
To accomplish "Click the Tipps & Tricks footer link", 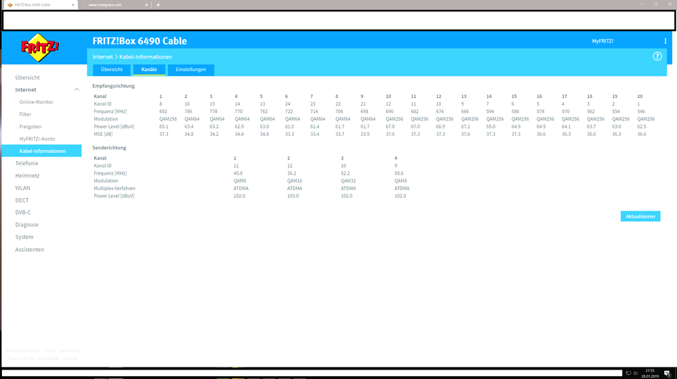I will [21, 359].
